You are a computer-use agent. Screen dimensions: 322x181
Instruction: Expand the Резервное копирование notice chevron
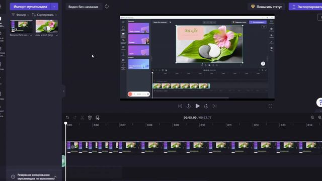(55, 176)
